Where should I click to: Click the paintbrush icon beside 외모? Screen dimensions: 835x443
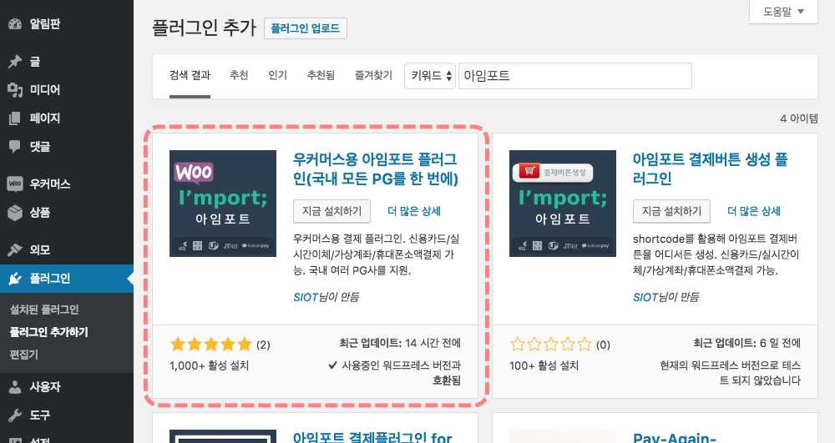(x=15, y=249)
